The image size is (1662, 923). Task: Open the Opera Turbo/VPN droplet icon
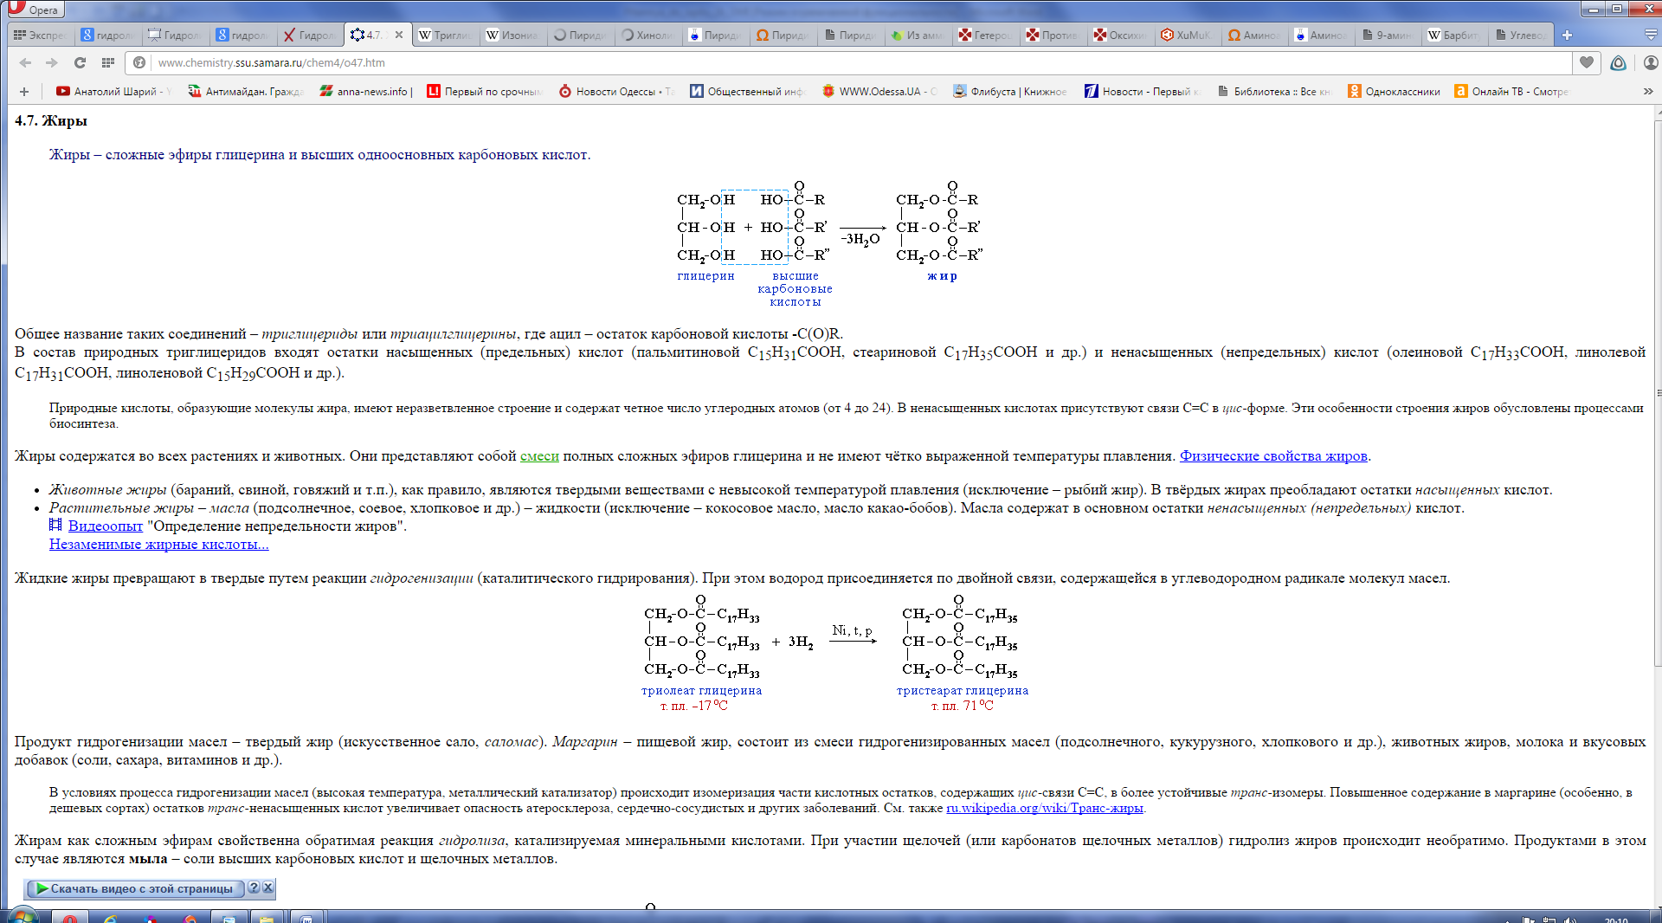pos(1618,62)
